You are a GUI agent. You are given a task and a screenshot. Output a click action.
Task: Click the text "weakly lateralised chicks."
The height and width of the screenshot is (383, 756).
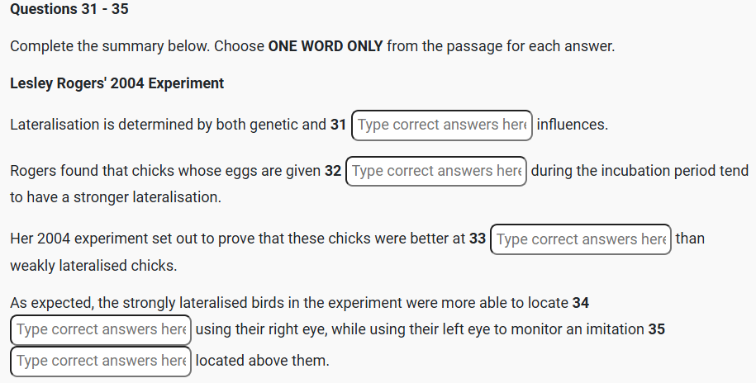(x=93, y=267)
